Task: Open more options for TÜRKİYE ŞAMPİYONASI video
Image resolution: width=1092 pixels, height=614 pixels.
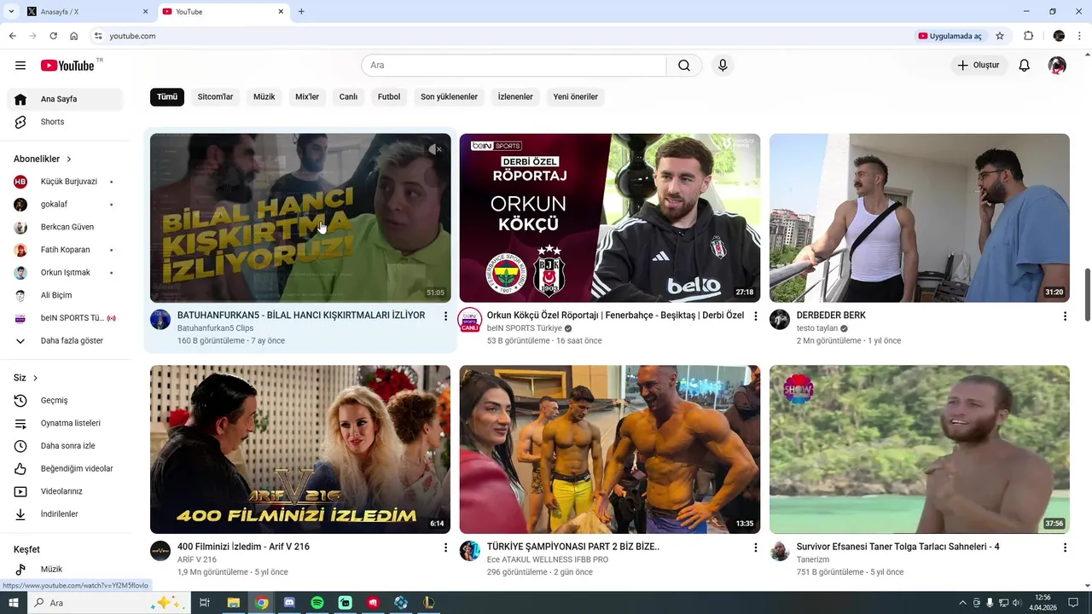Action: pos(755,547)
